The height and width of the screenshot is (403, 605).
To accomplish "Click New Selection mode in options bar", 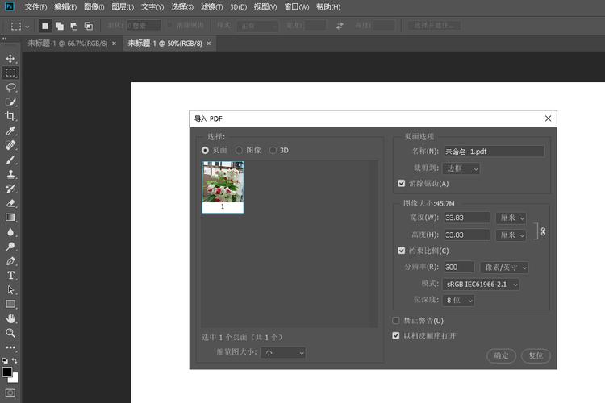I will tap(44, 27).
